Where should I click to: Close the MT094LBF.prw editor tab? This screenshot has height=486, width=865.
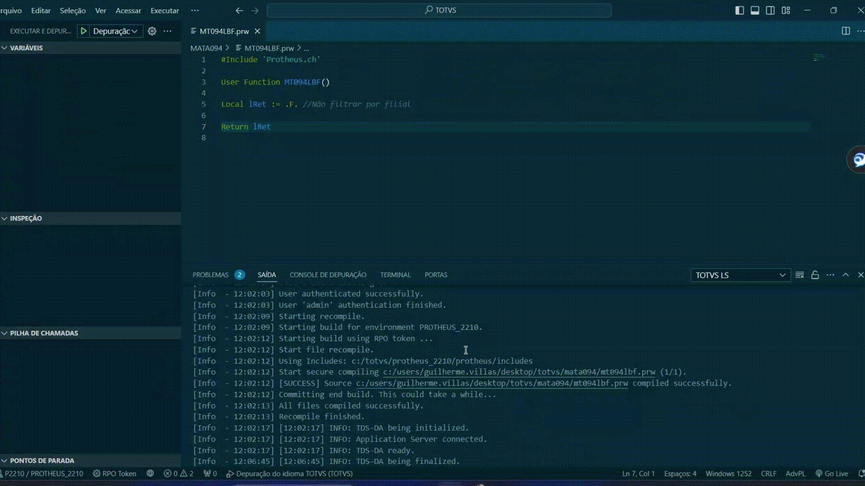(x=257, y=31)
